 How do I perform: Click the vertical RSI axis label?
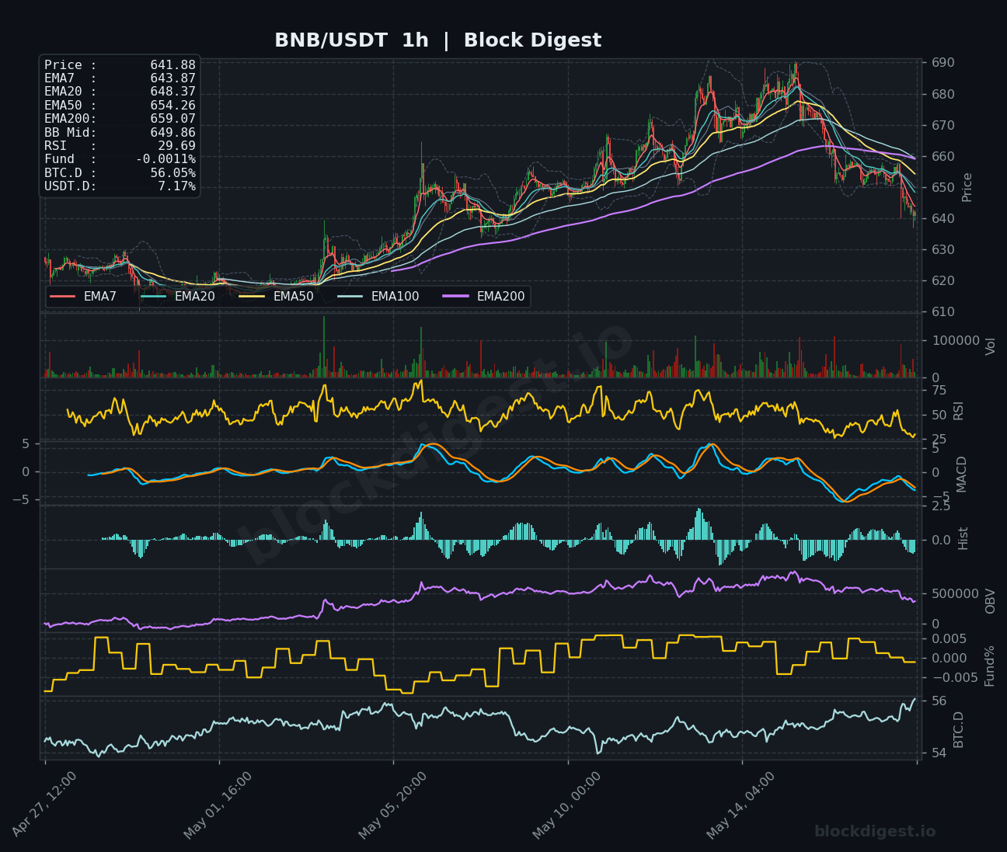959,410
